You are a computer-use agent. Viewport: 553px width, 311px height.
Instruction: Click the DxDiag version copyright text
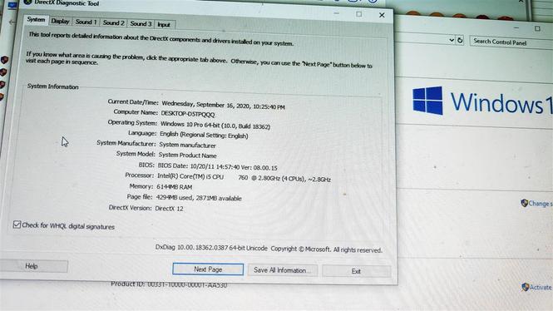(x=269, y=249)
